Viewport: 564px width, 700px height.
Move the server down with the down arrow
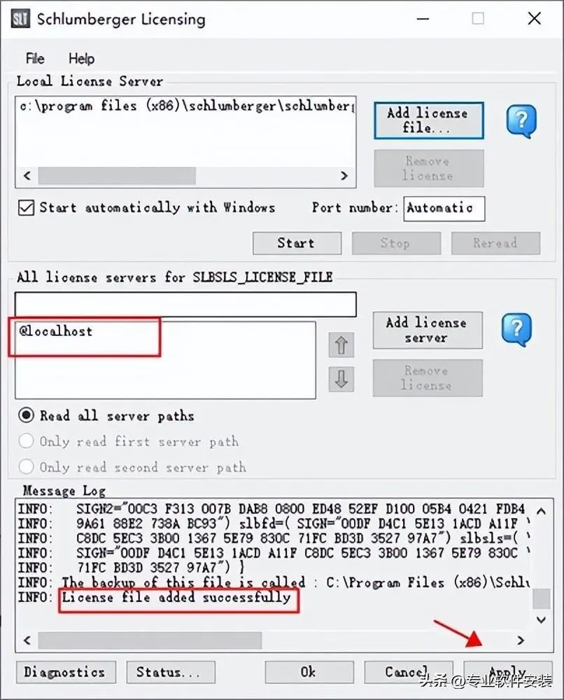tap(341, 379)
